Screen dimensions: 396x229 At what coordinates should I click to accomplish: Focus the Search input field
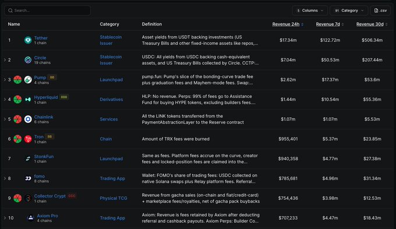pyautogui.click(x=48, y=10)
